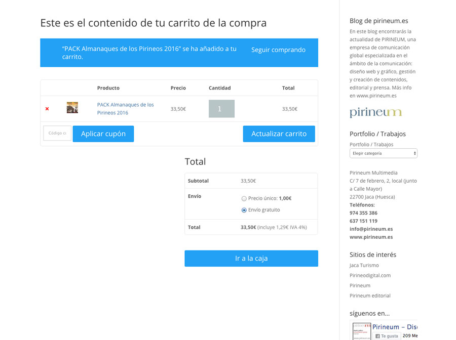The image size is (456, 340).
Task: Click the Cantidad quantity field
Action: pyautogui.click(x=221, y=109)
